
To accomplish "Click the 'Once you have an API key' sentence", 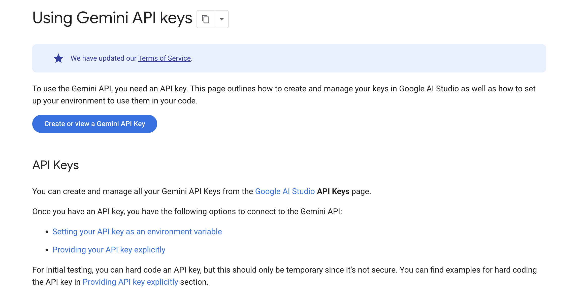I will 187,212.
